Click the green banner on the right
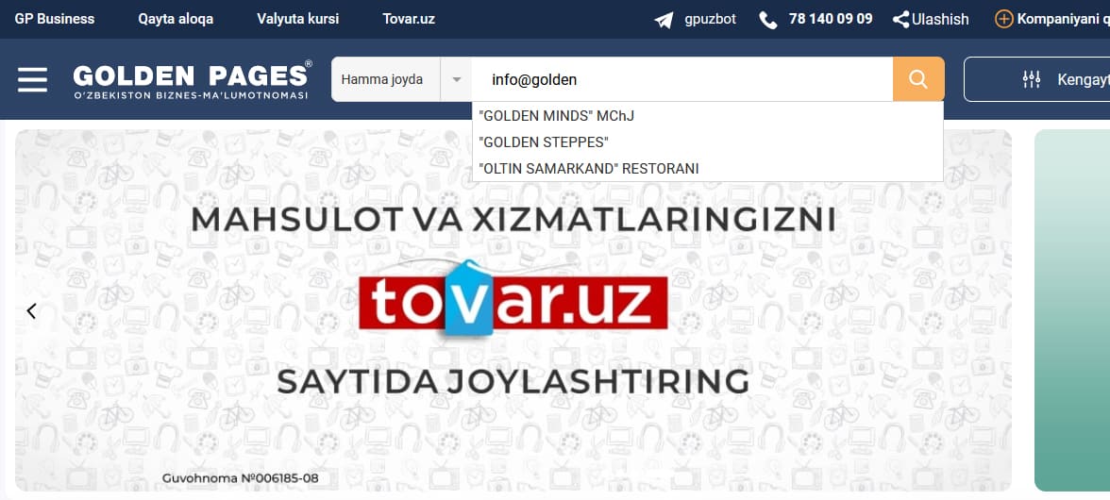The width and height of the screenshot is (1110, 500). (x=1072, y=310)
